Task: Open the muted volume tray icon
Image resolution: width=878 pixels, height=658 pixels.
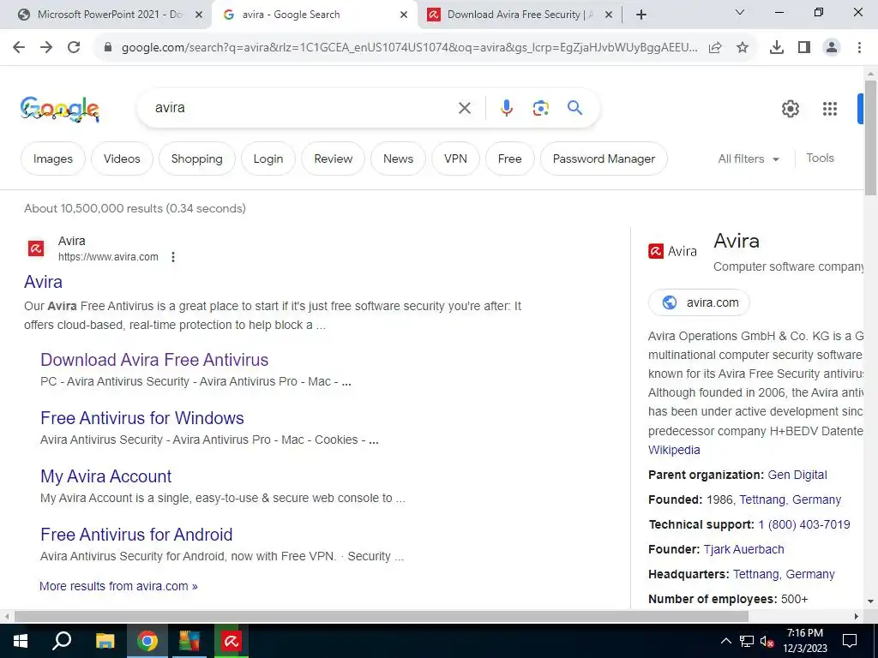Action: point(767,641)
